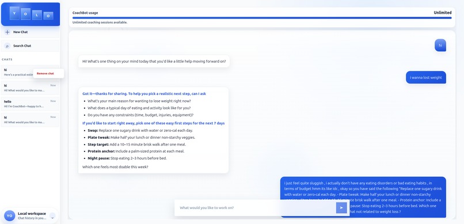Click the "Protein anchor:" suggestion line
Screen dimensions: 464x224
tap(136, 151)
